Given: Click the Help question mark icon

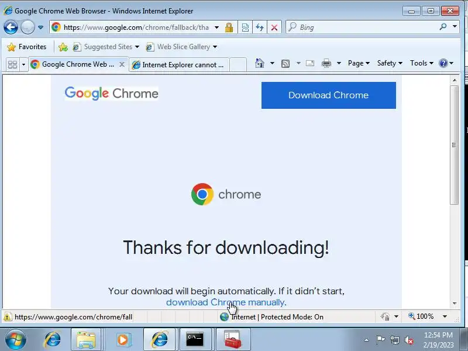Looking at the screenshot, I should (443, 63).
